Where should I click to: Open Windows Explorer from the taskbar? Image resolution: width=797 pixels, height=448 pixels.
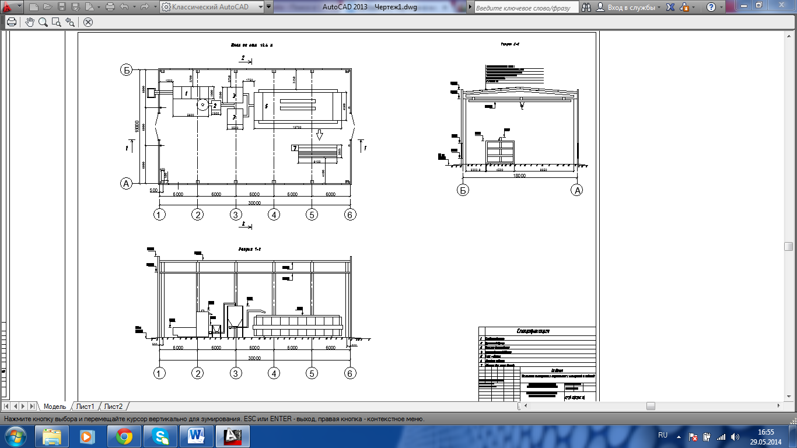[53, 436]
